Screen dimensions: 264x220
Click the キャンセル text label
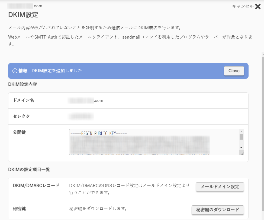(x=243, y=6)
